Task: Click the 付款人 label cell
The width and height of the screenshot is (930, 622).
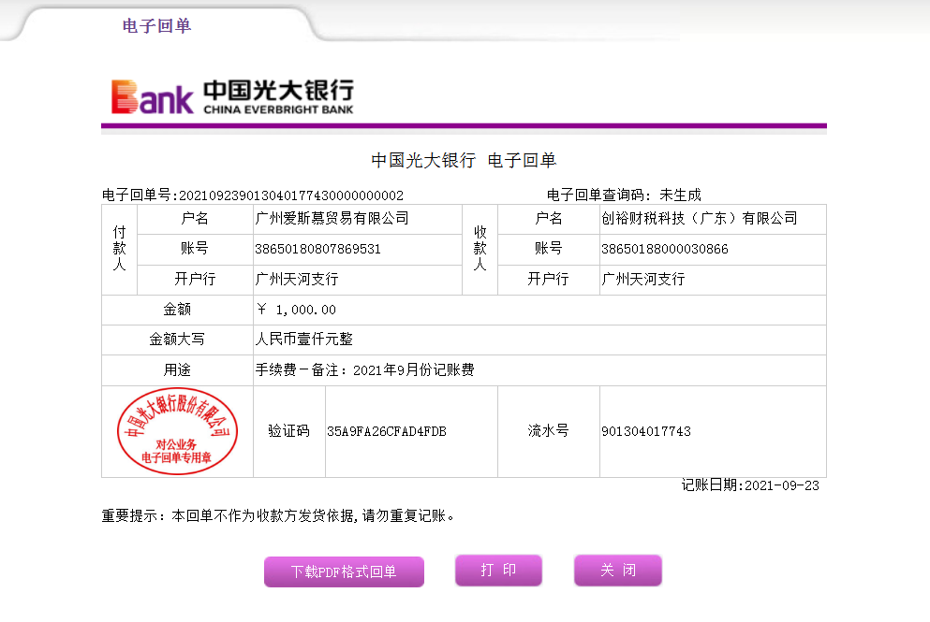Action: point(119,250)
